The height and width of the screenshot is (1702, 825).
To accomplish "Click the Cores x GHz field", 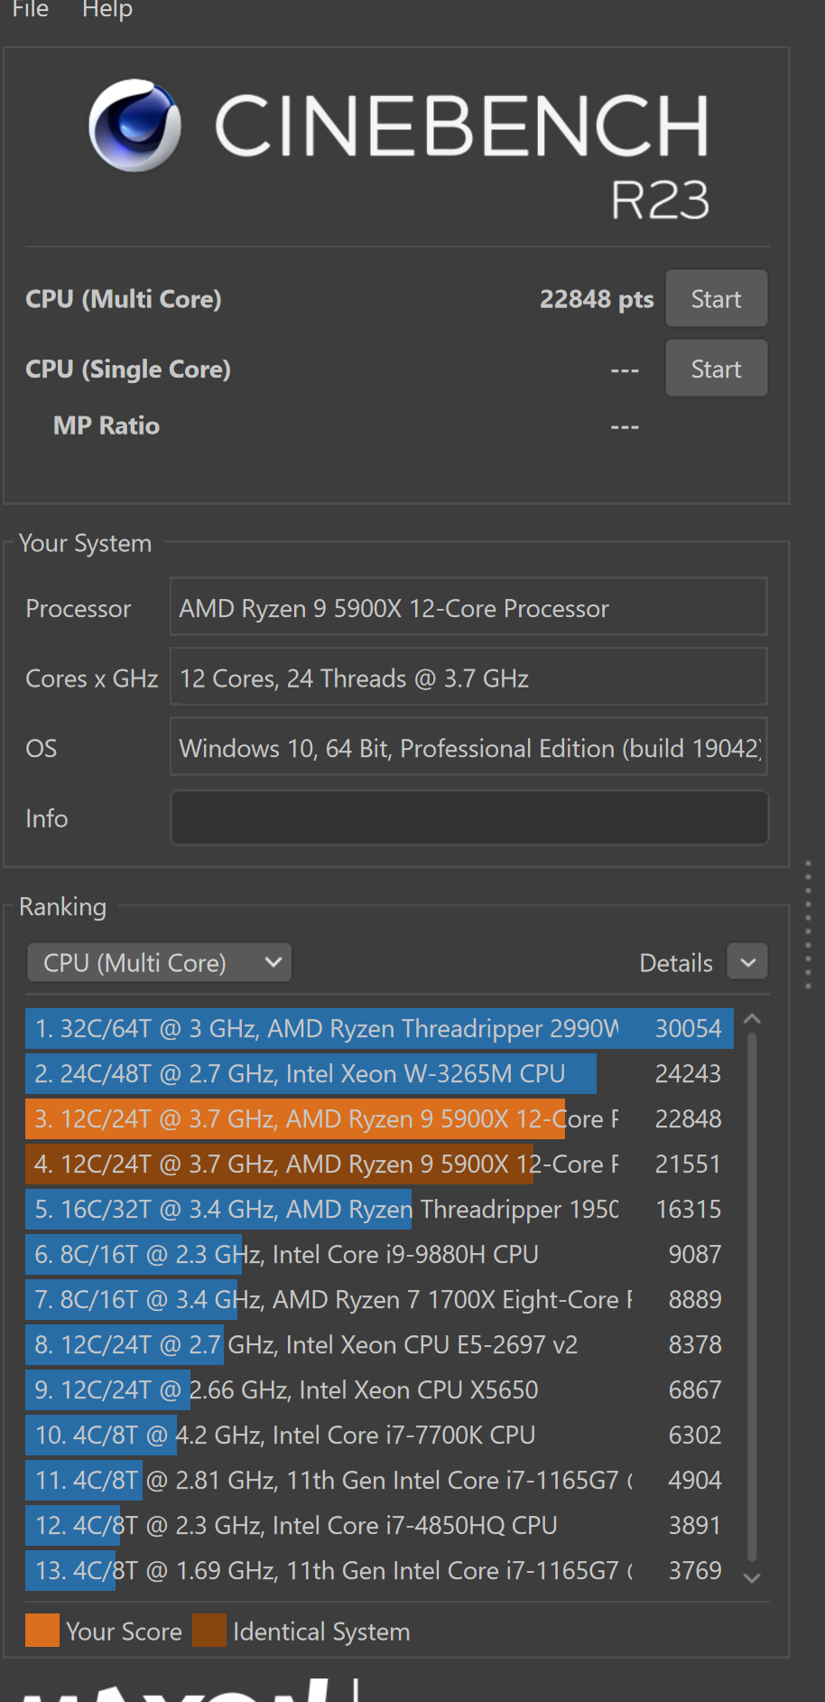I will [468, 678].
